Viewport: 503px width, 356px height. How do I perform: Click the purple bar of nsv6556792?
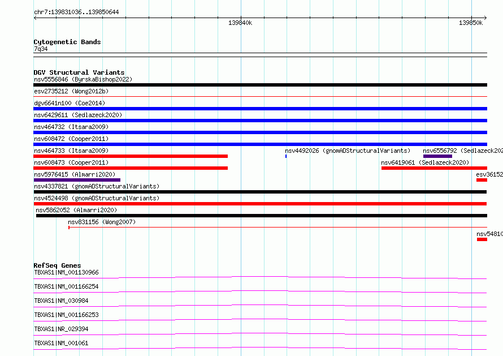pyautogui.click(x=437, y=156)
